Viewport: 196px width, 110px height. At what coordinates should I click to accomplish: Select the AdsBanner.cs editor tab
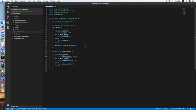point(50,6)
